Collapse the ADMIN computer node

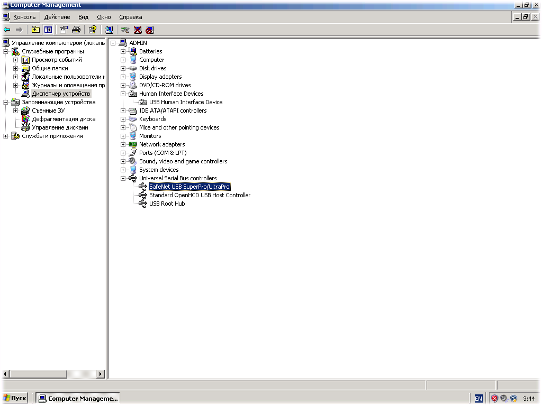(113, 43)
